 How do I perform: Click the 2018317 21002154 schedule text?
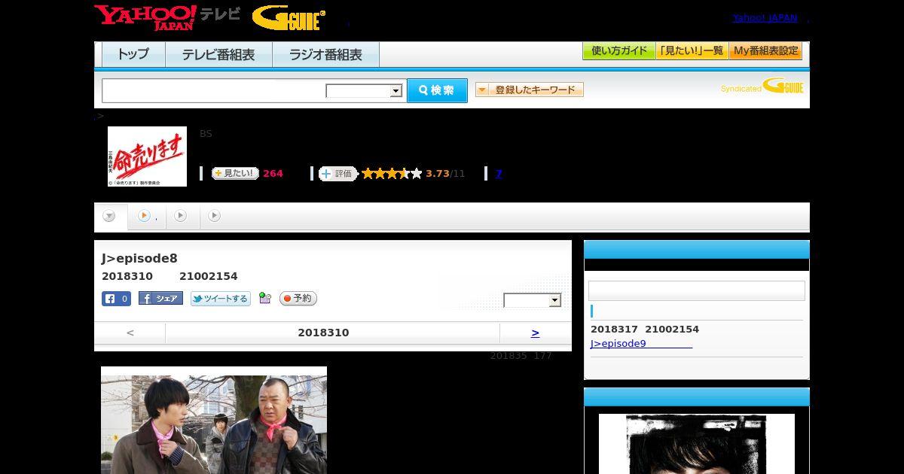point(645,330)
